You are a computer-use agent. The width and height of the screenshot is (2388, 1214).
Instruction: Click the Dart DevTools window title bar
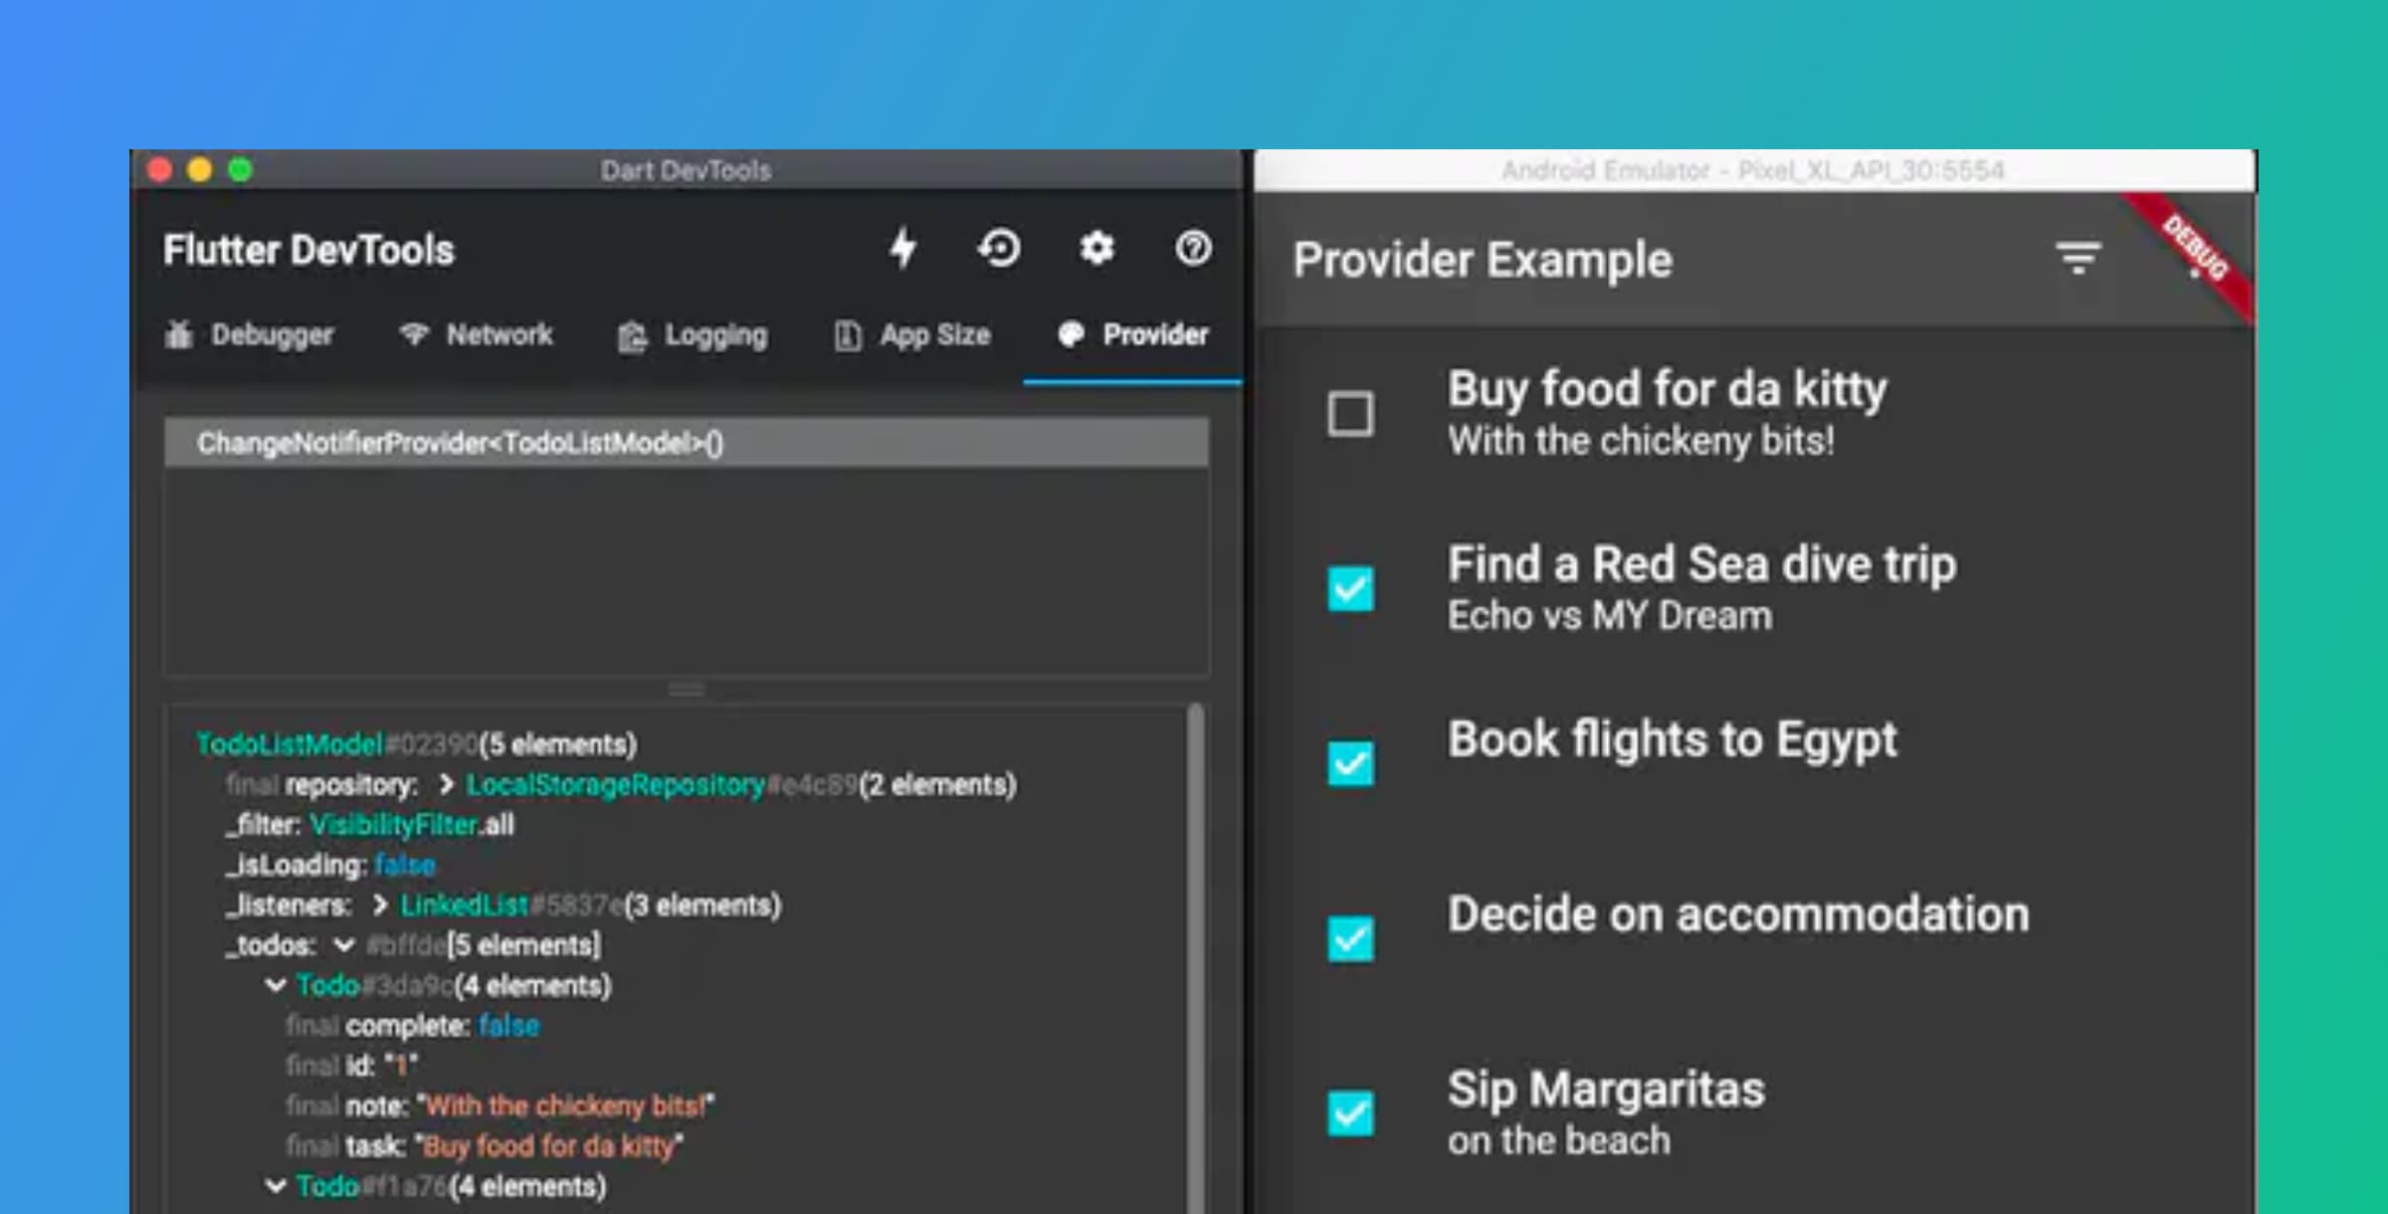pos(687,170)
